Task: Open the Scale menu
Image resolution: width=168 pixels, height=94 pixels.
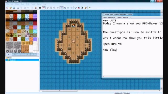Action: pos(28,4)
